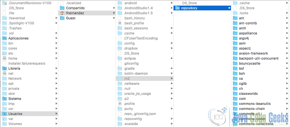This screenshot has width=290, height=127.
Task: Click the home network drive icon
Action: coord(4,58)
